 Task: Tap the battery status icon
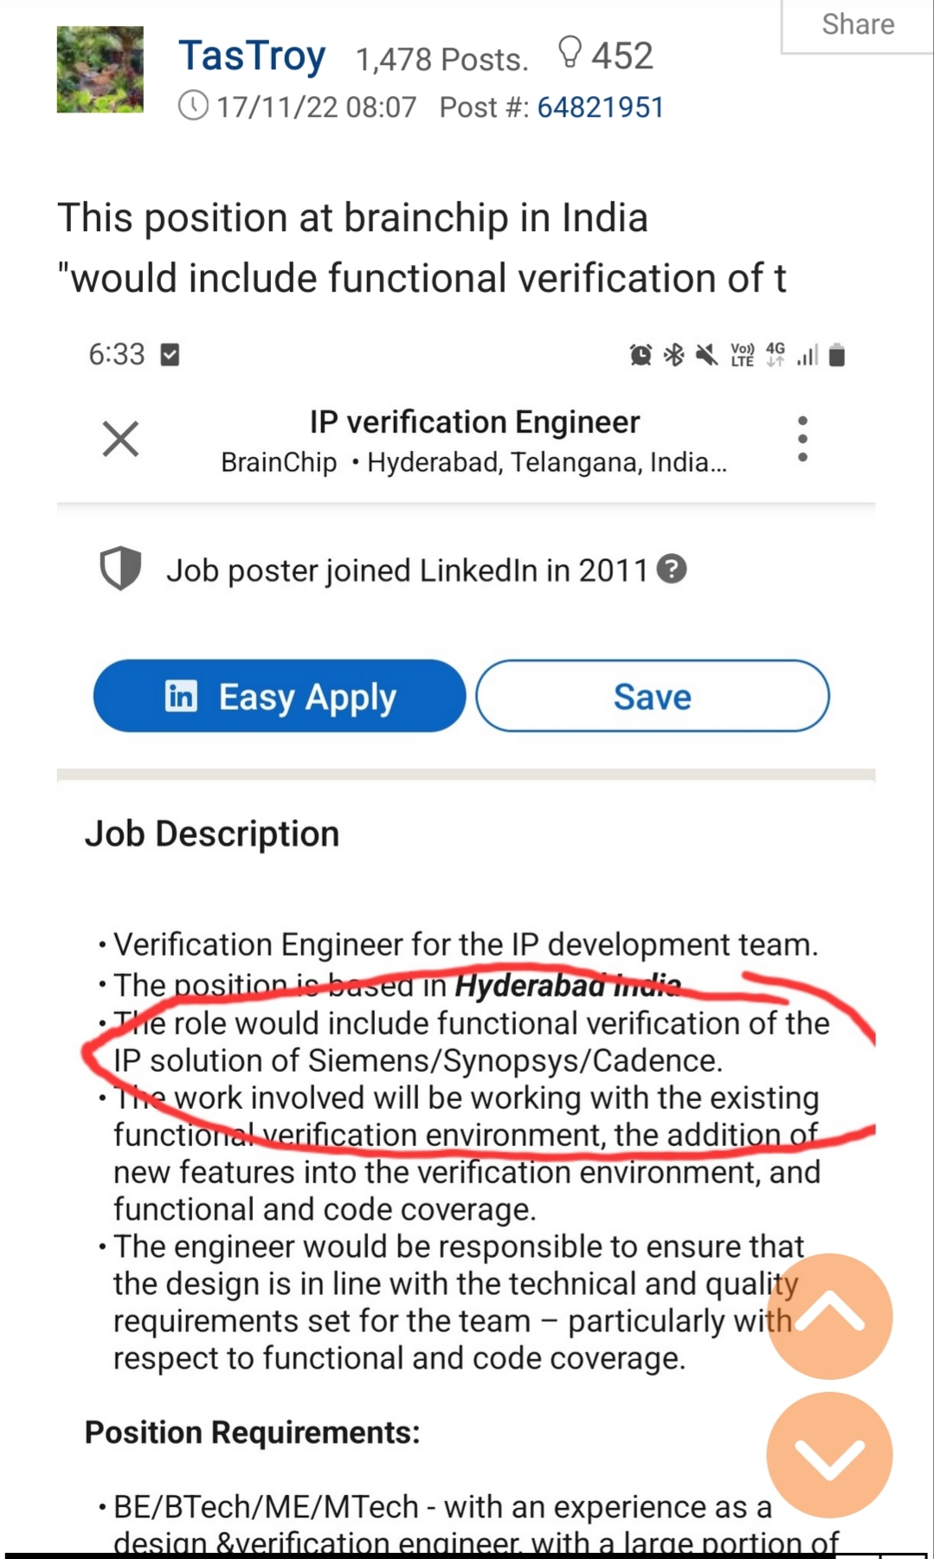point(836,355)
